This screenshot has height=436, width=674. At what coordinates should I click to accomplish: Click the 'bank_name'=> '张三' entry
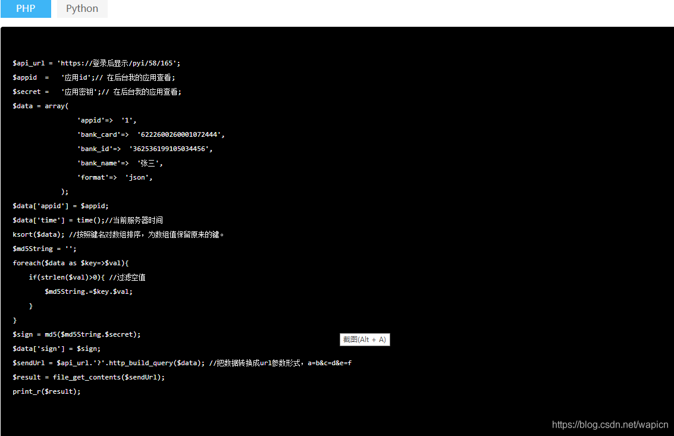120,163
